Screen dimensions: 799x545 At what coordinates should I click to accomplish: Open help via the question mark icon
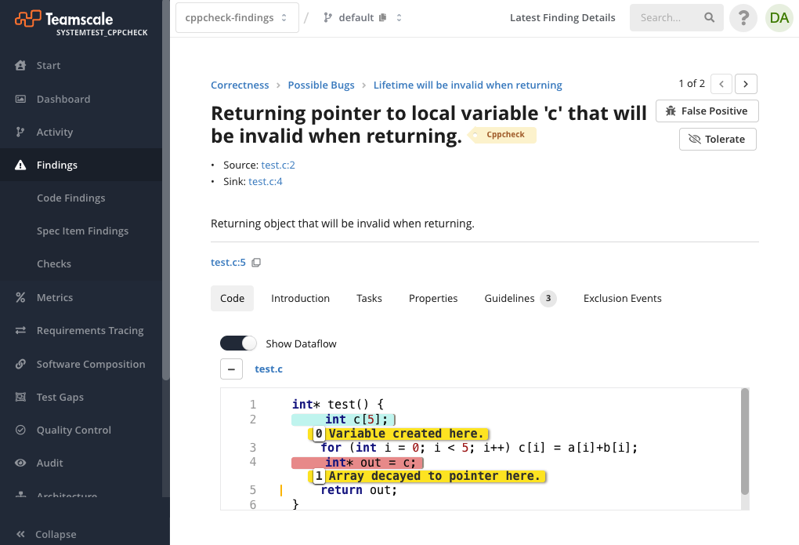point(743,17)
